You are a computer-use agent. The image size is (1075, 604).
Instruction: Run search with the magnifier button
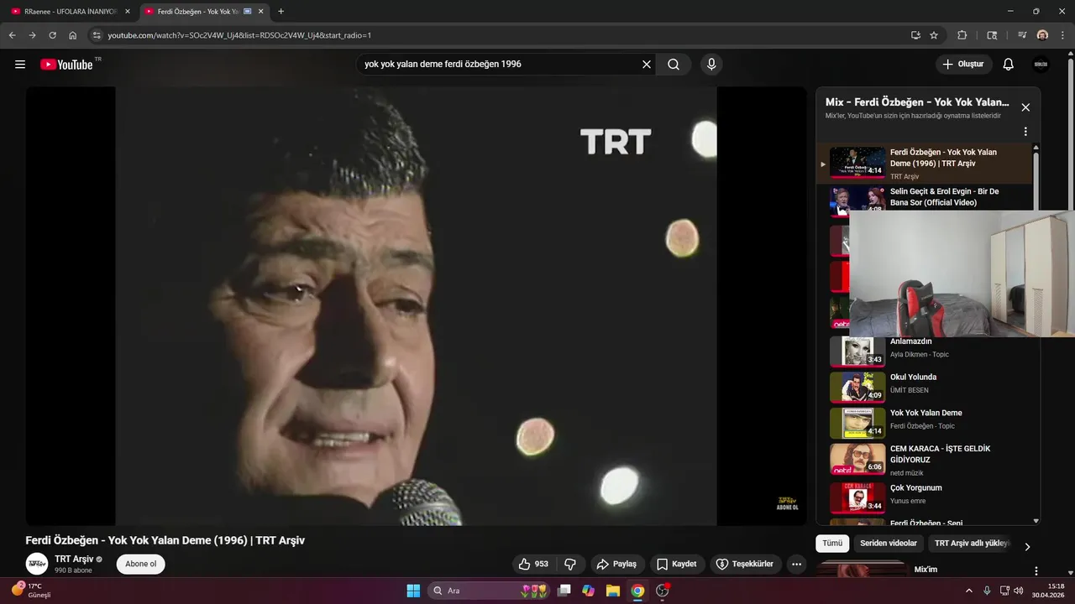pos(674,65)
